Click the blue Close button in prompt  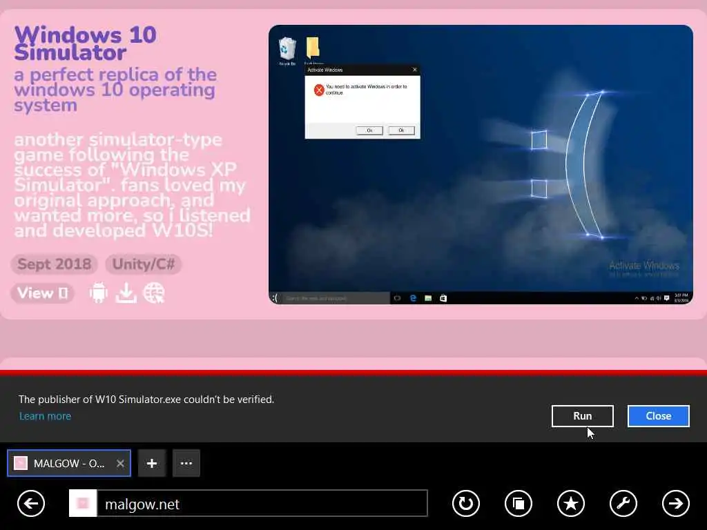click(x=658, y=416)
